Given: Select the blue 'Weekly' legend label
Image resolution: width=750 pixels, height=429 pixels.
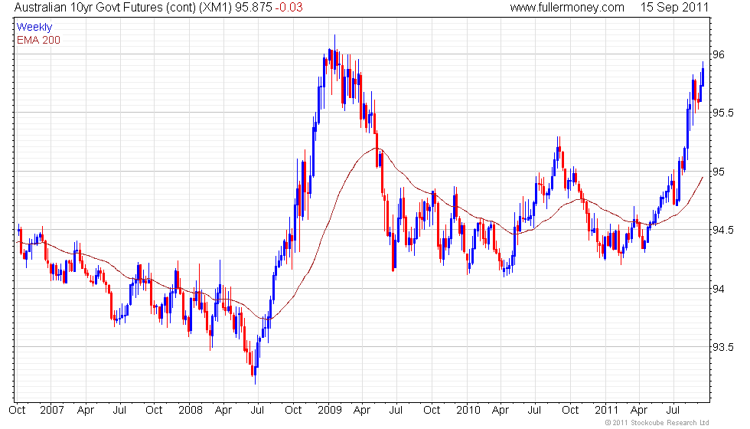Looking at the screenshot, I should click(x=34, y=28).
